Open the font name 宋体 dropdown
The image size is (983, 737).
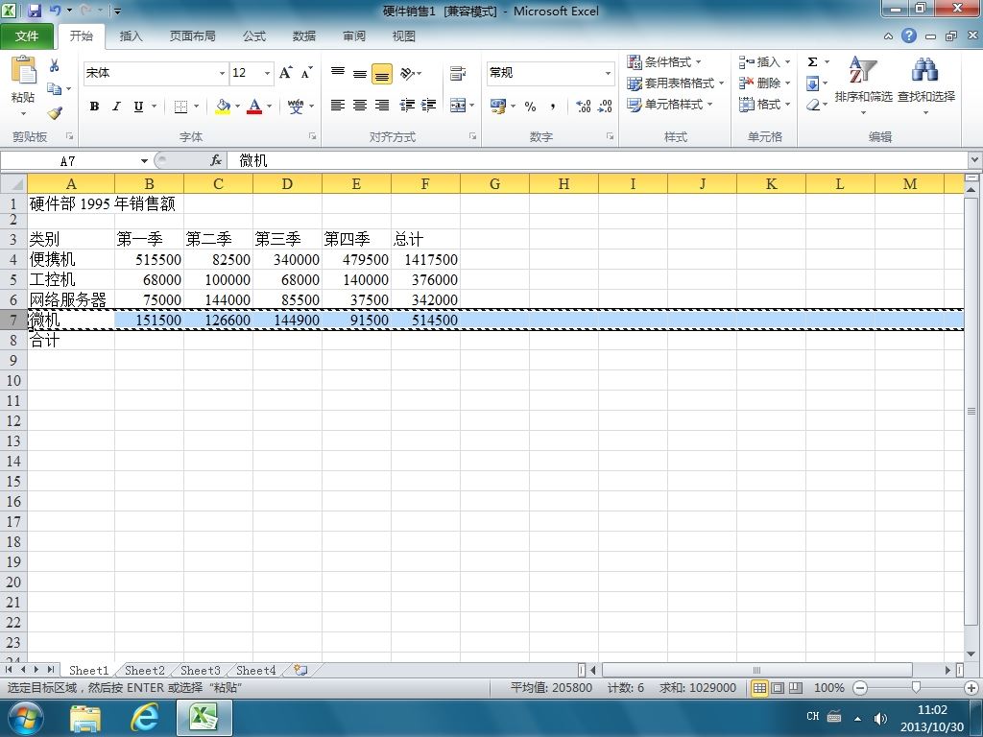pyautogui.click(x=222, y=73)
